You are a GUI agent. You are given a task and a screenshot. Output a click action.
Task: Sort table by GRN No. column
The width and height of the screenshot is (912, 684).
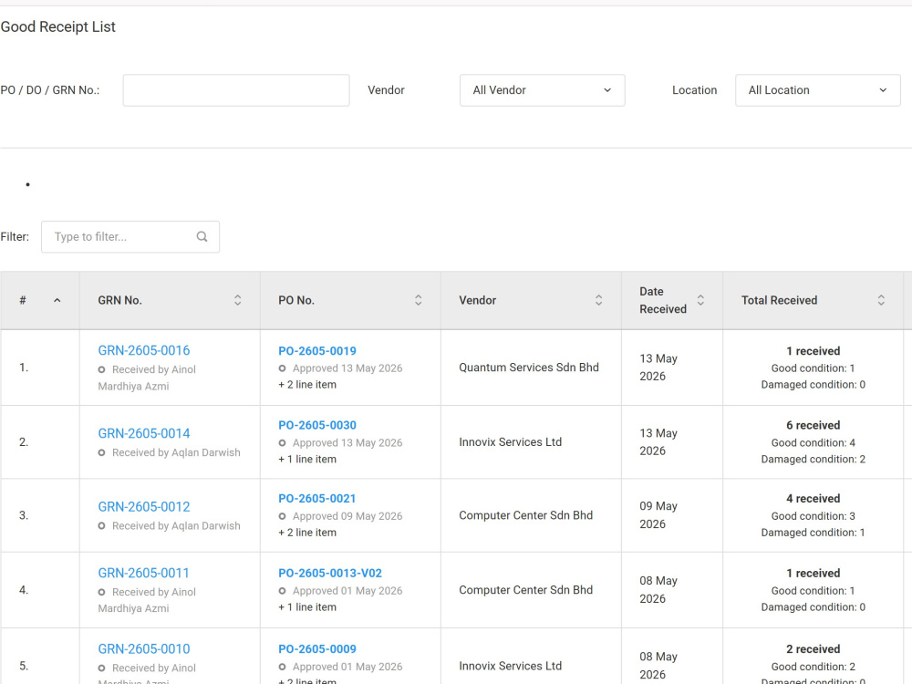point(237,300)
